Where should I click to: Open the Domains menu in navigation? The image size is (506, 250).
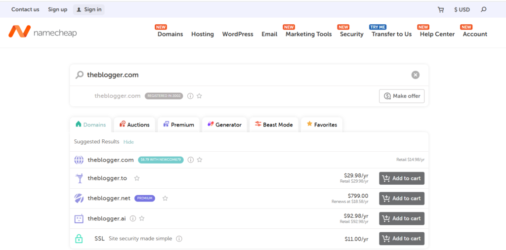[x=170, y=34]
